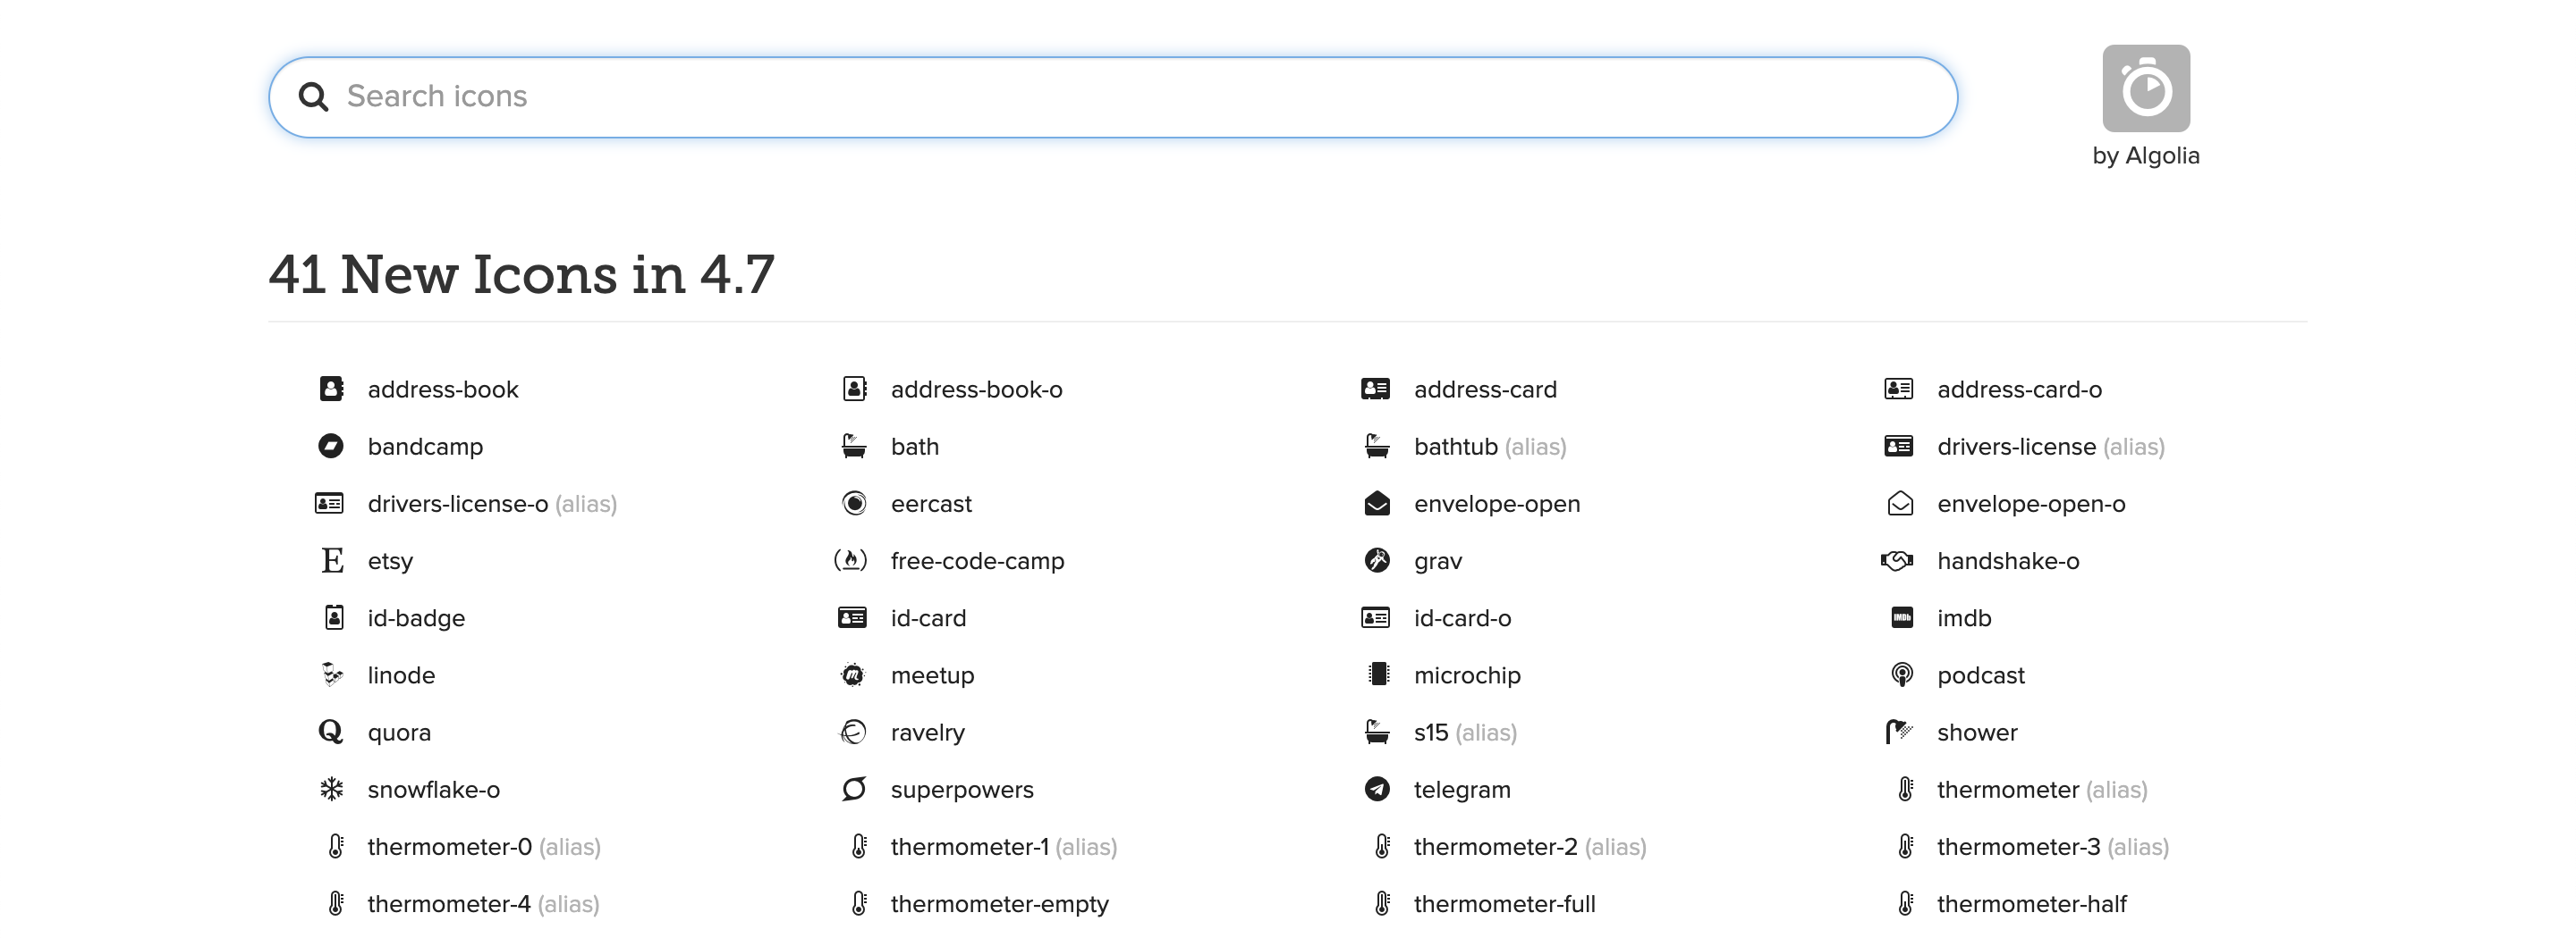Go to the s15 (alias) link

click(x=1465, y=733)
